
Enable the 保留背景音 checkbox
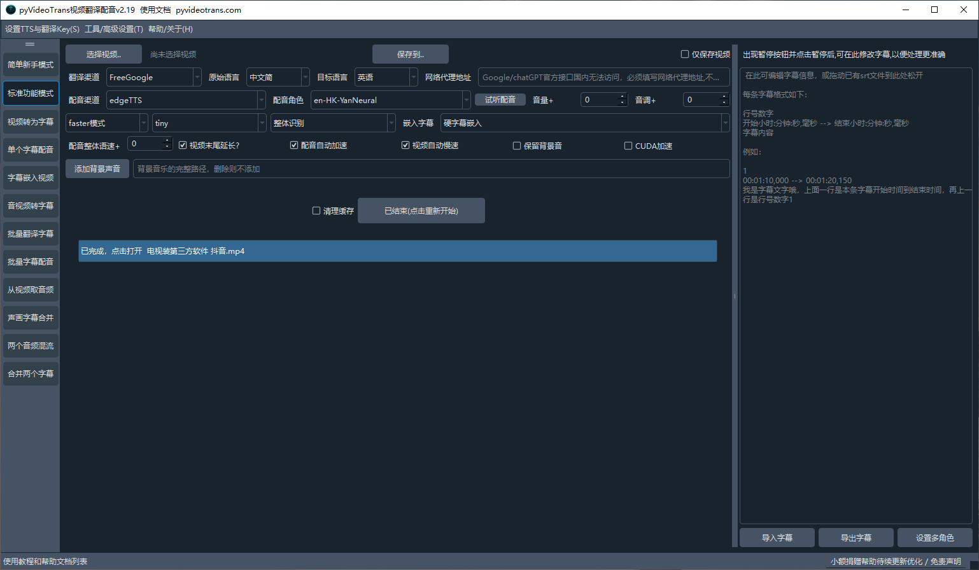(517, 146)
